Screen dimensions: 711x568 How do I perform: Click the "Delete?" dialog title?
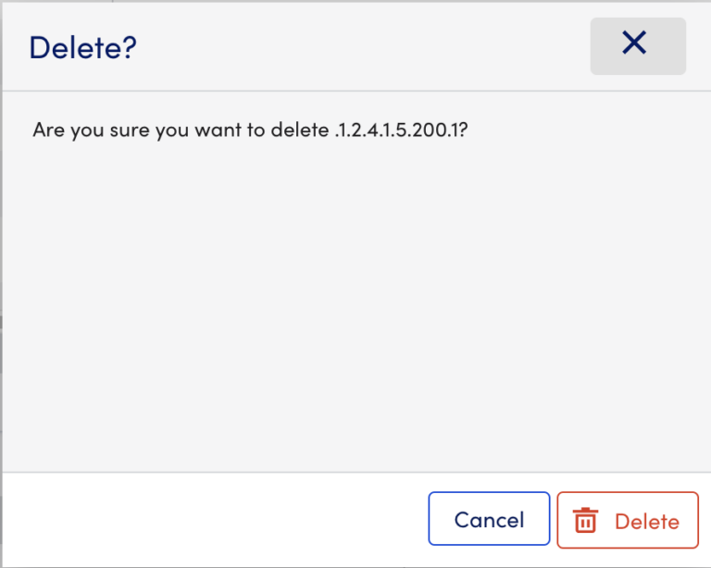click(82, 47)
